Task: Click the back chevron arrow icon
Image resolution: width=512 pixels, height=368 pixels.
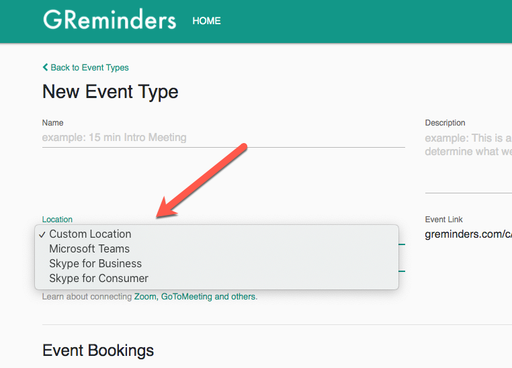Action: click(x=45, y=67)
